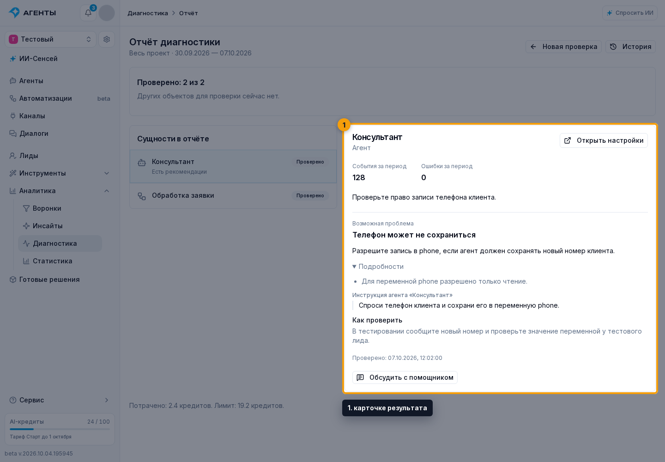Click 'Потрачено: 2.4 кредитов' text
665x462 pixels.
coord(171,406)
